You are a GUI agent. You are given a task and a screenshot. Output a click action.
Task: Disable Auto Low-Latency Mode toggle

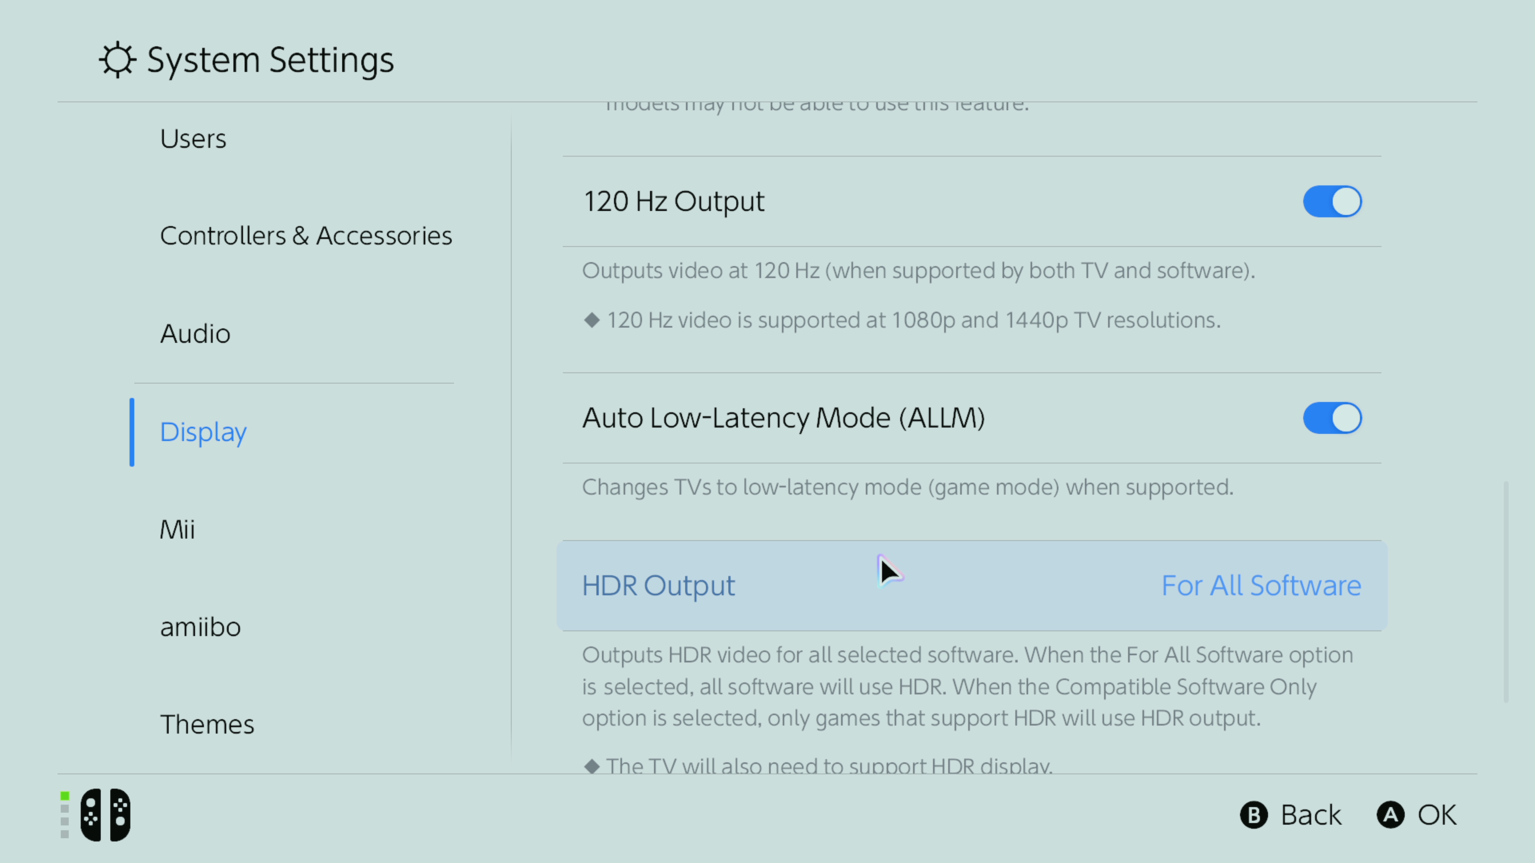[x=1332, y=418]
